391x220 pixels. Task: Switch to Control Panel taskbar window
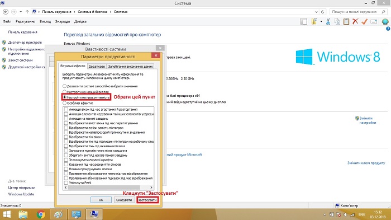click(76, 214)
